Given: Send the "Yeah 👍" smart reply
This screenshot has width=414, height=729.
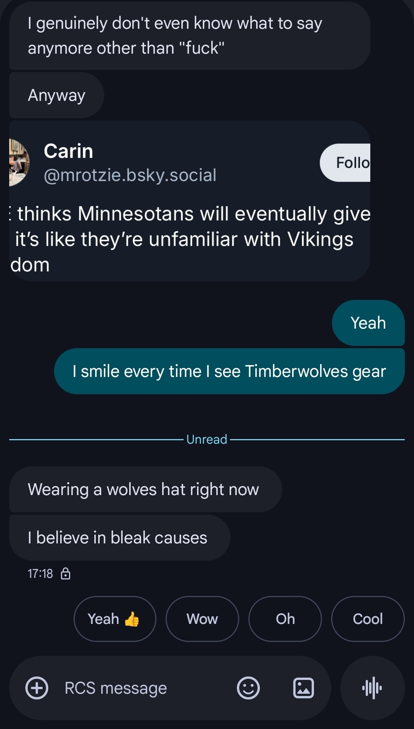Looking at the screenshot, I should click(115, 619).
